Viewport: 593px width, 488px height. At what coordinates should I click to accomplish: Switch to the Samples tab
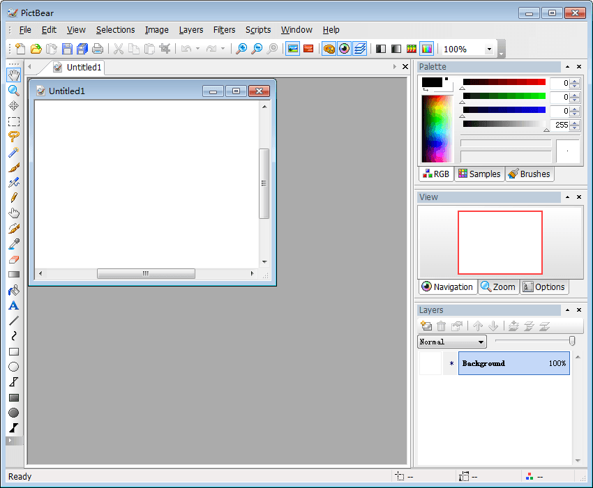point(479,174)
